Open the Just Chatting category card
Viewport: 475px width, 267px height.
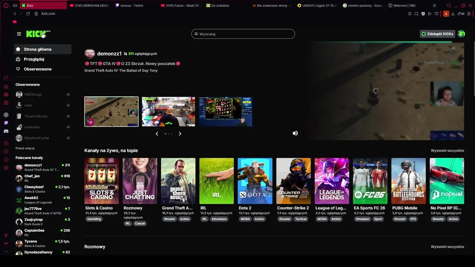pyautogui.click(x=140, y=181)
